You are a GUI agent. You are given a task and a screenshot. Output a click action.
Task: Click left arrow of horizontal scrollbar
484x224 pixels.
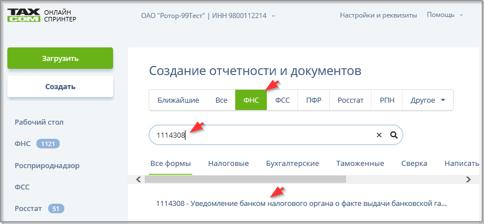[x=139, y=179]
